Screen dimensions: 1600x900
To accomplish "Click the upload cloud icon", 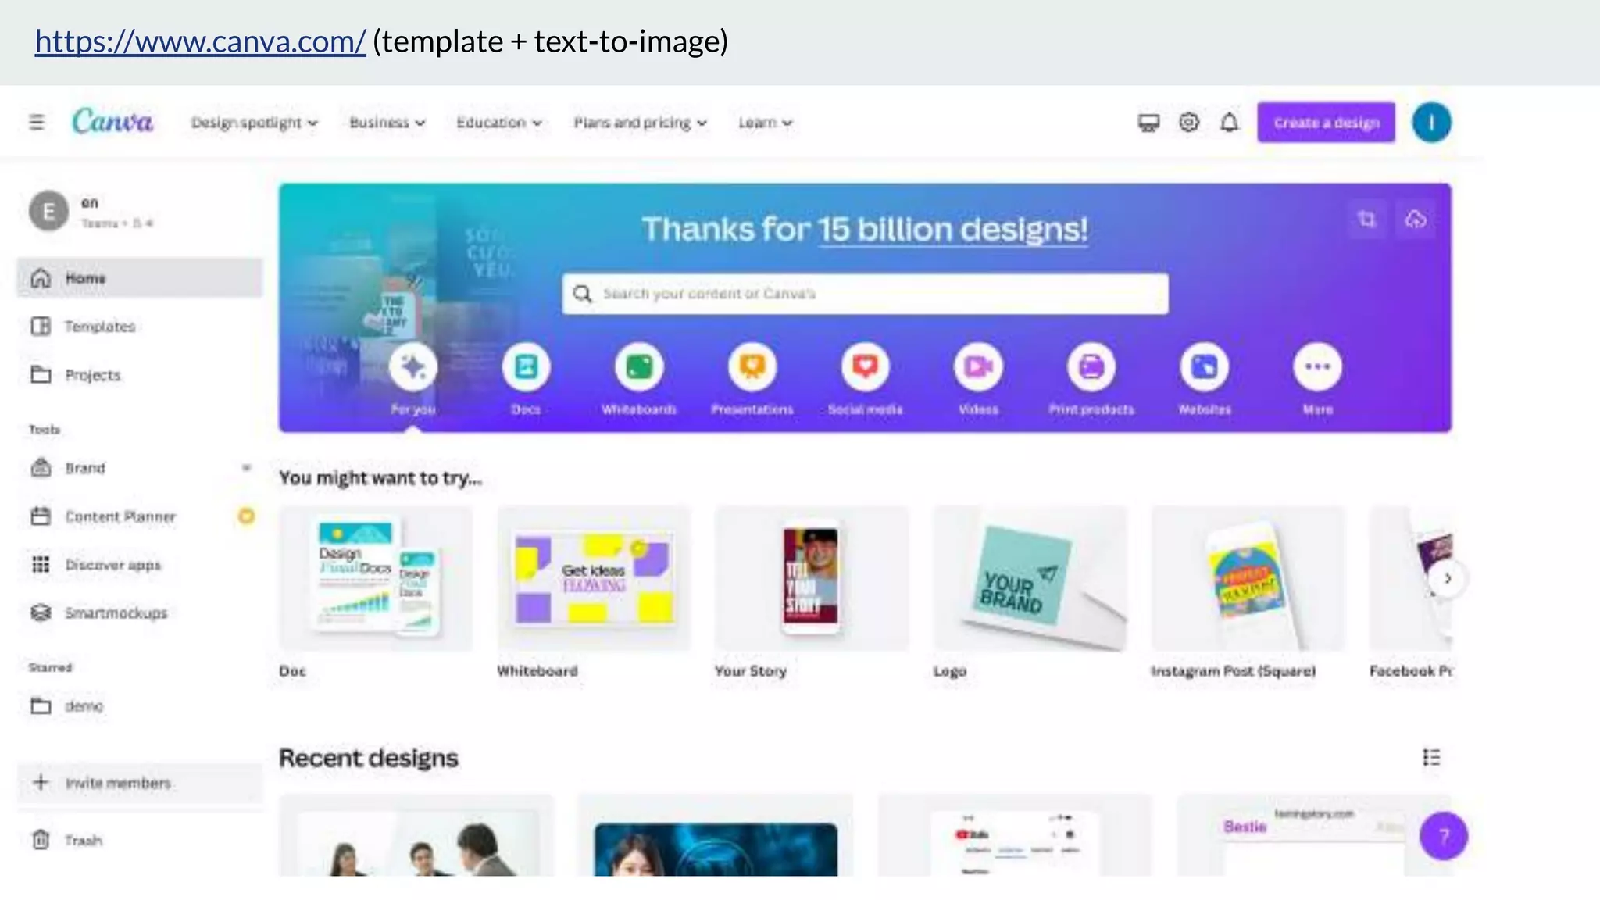I will point(1416,220).
